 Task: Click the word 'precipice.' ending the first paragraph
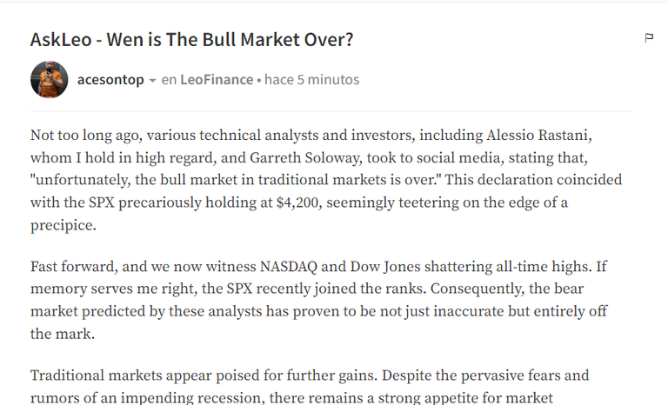[63, 225]
